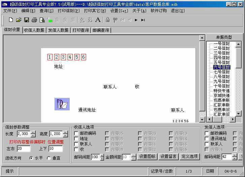Click the Print printer icon
Screen dimensions: 245x177
point(34,20)
